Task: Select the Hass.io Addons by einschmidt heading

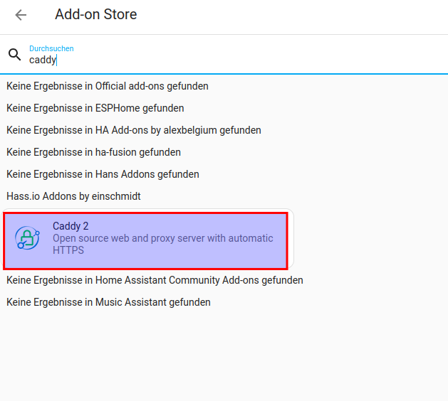Action: click(x=73, y=196)
